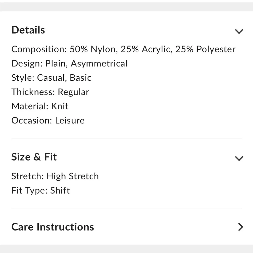Screen dimensions: 253x253
Task: Click the Basic style value
Action: 80,77
